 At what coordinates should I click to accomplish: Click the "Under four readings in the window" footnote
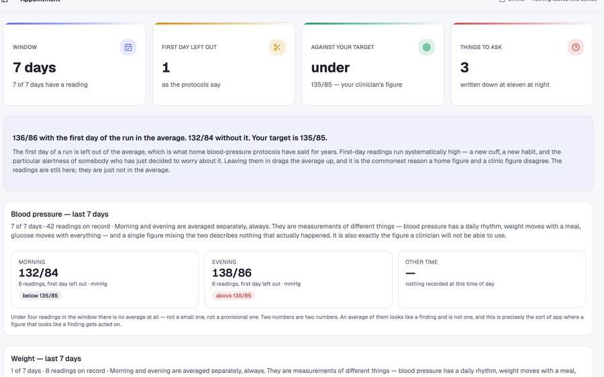(297, 321)
